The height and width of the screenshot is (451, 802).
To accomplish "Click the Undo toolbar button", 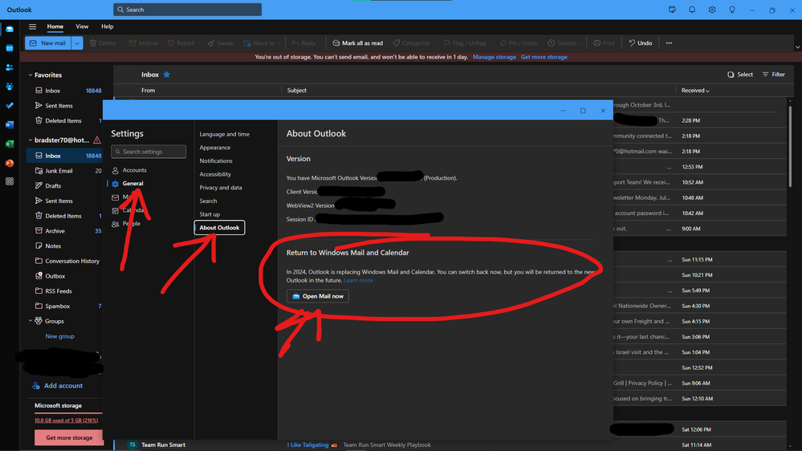I will [641, 43].
